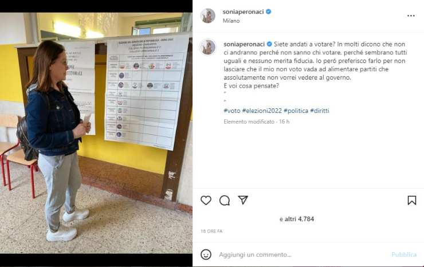The image size is (424, 267).
Task: Click profile avatar beside the caption
Action: coord(207,47)
